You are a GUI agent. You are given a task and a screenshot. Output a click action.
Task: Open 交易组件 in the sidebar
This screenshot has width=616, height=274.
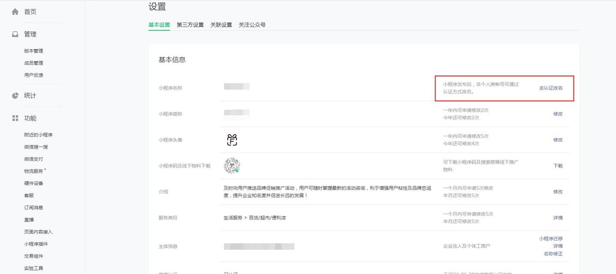pos(34,256)
